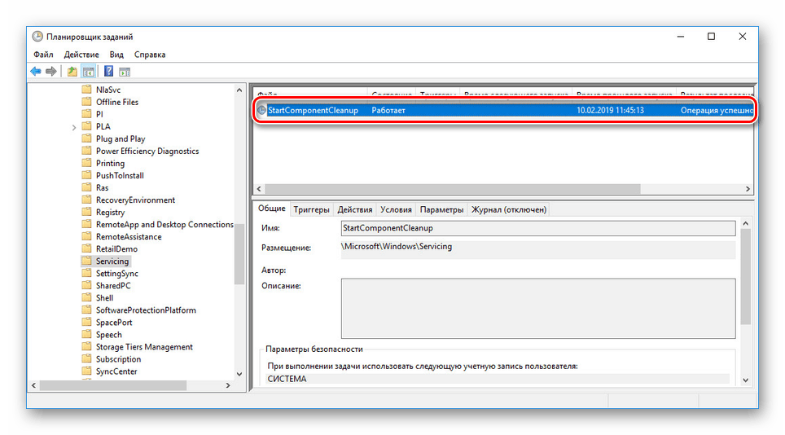785x435 pixels.
Task: Click the tree pane scroll down arrow
Action: tap(239, 374)
